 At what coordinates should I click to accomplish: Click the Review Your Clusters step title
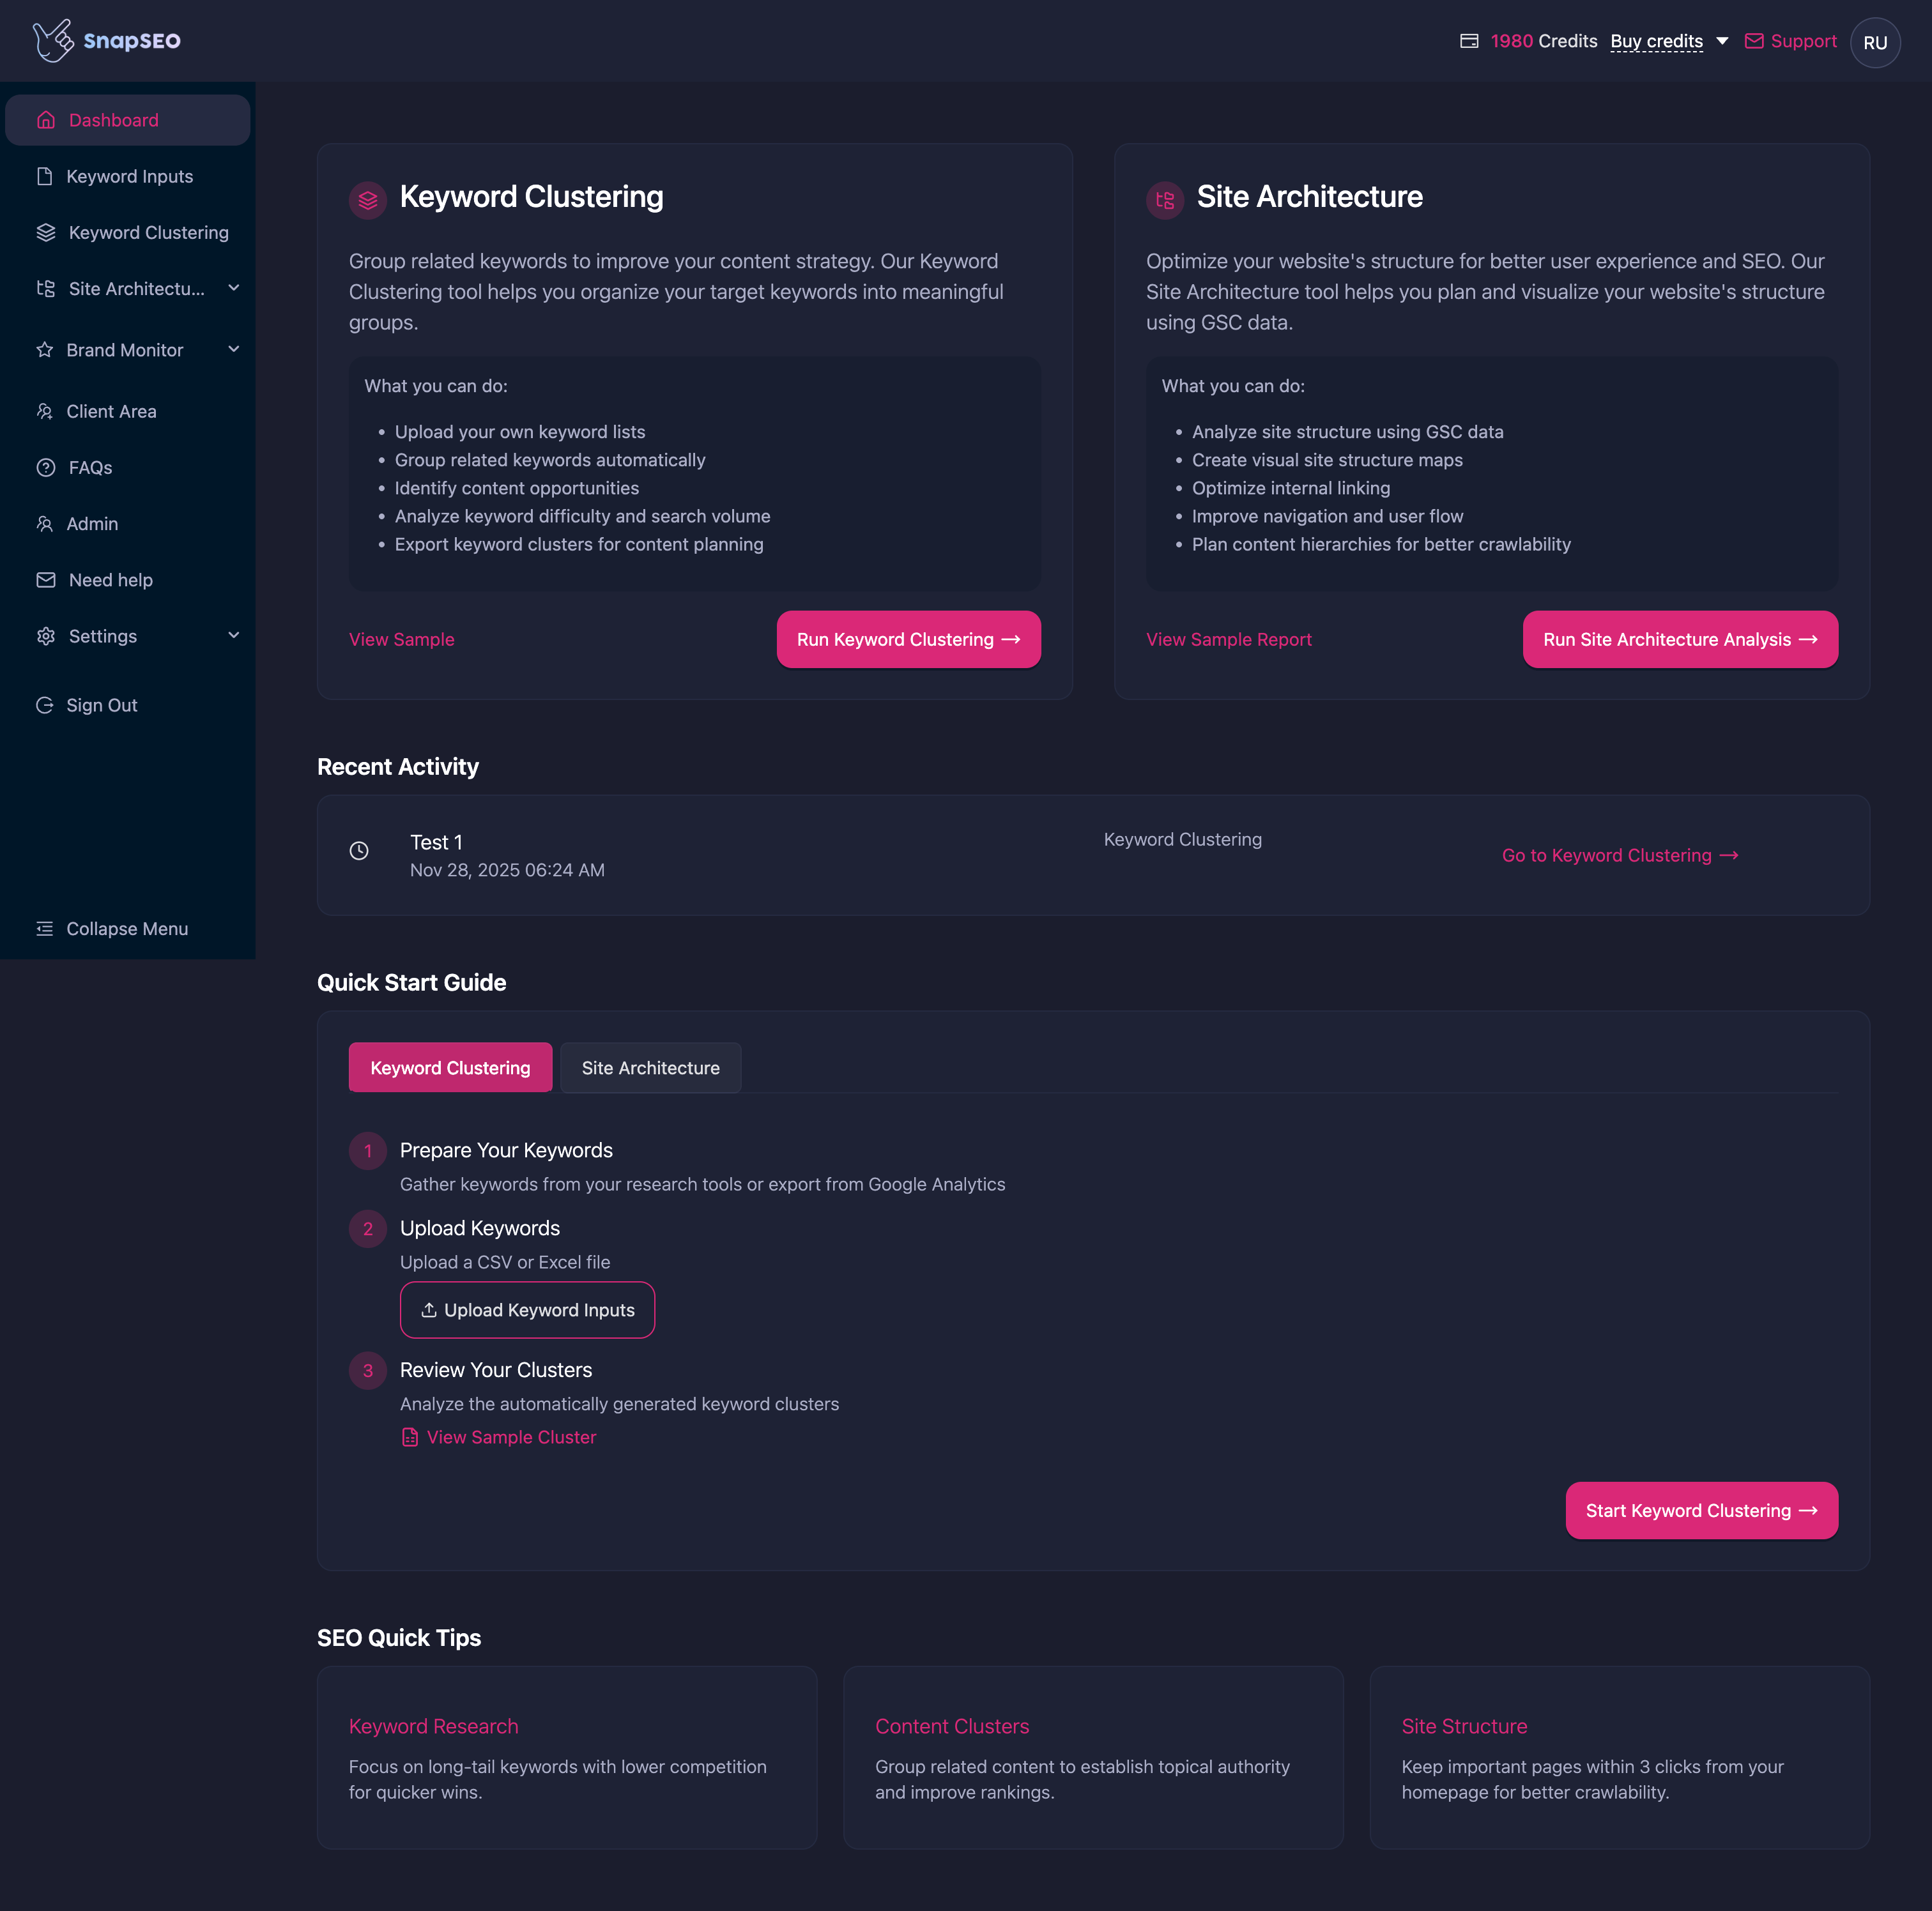tap(496, 1370)
